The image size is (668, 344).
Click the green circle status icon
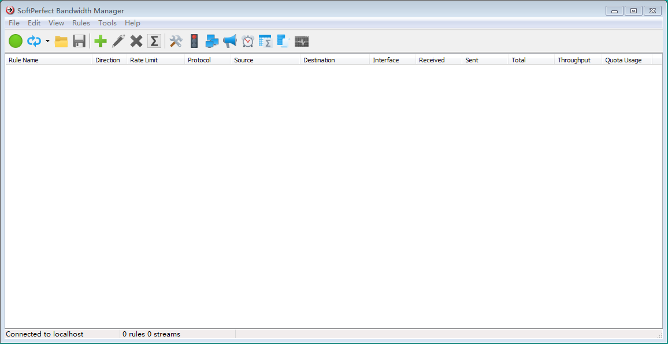[x=16, y=41]
